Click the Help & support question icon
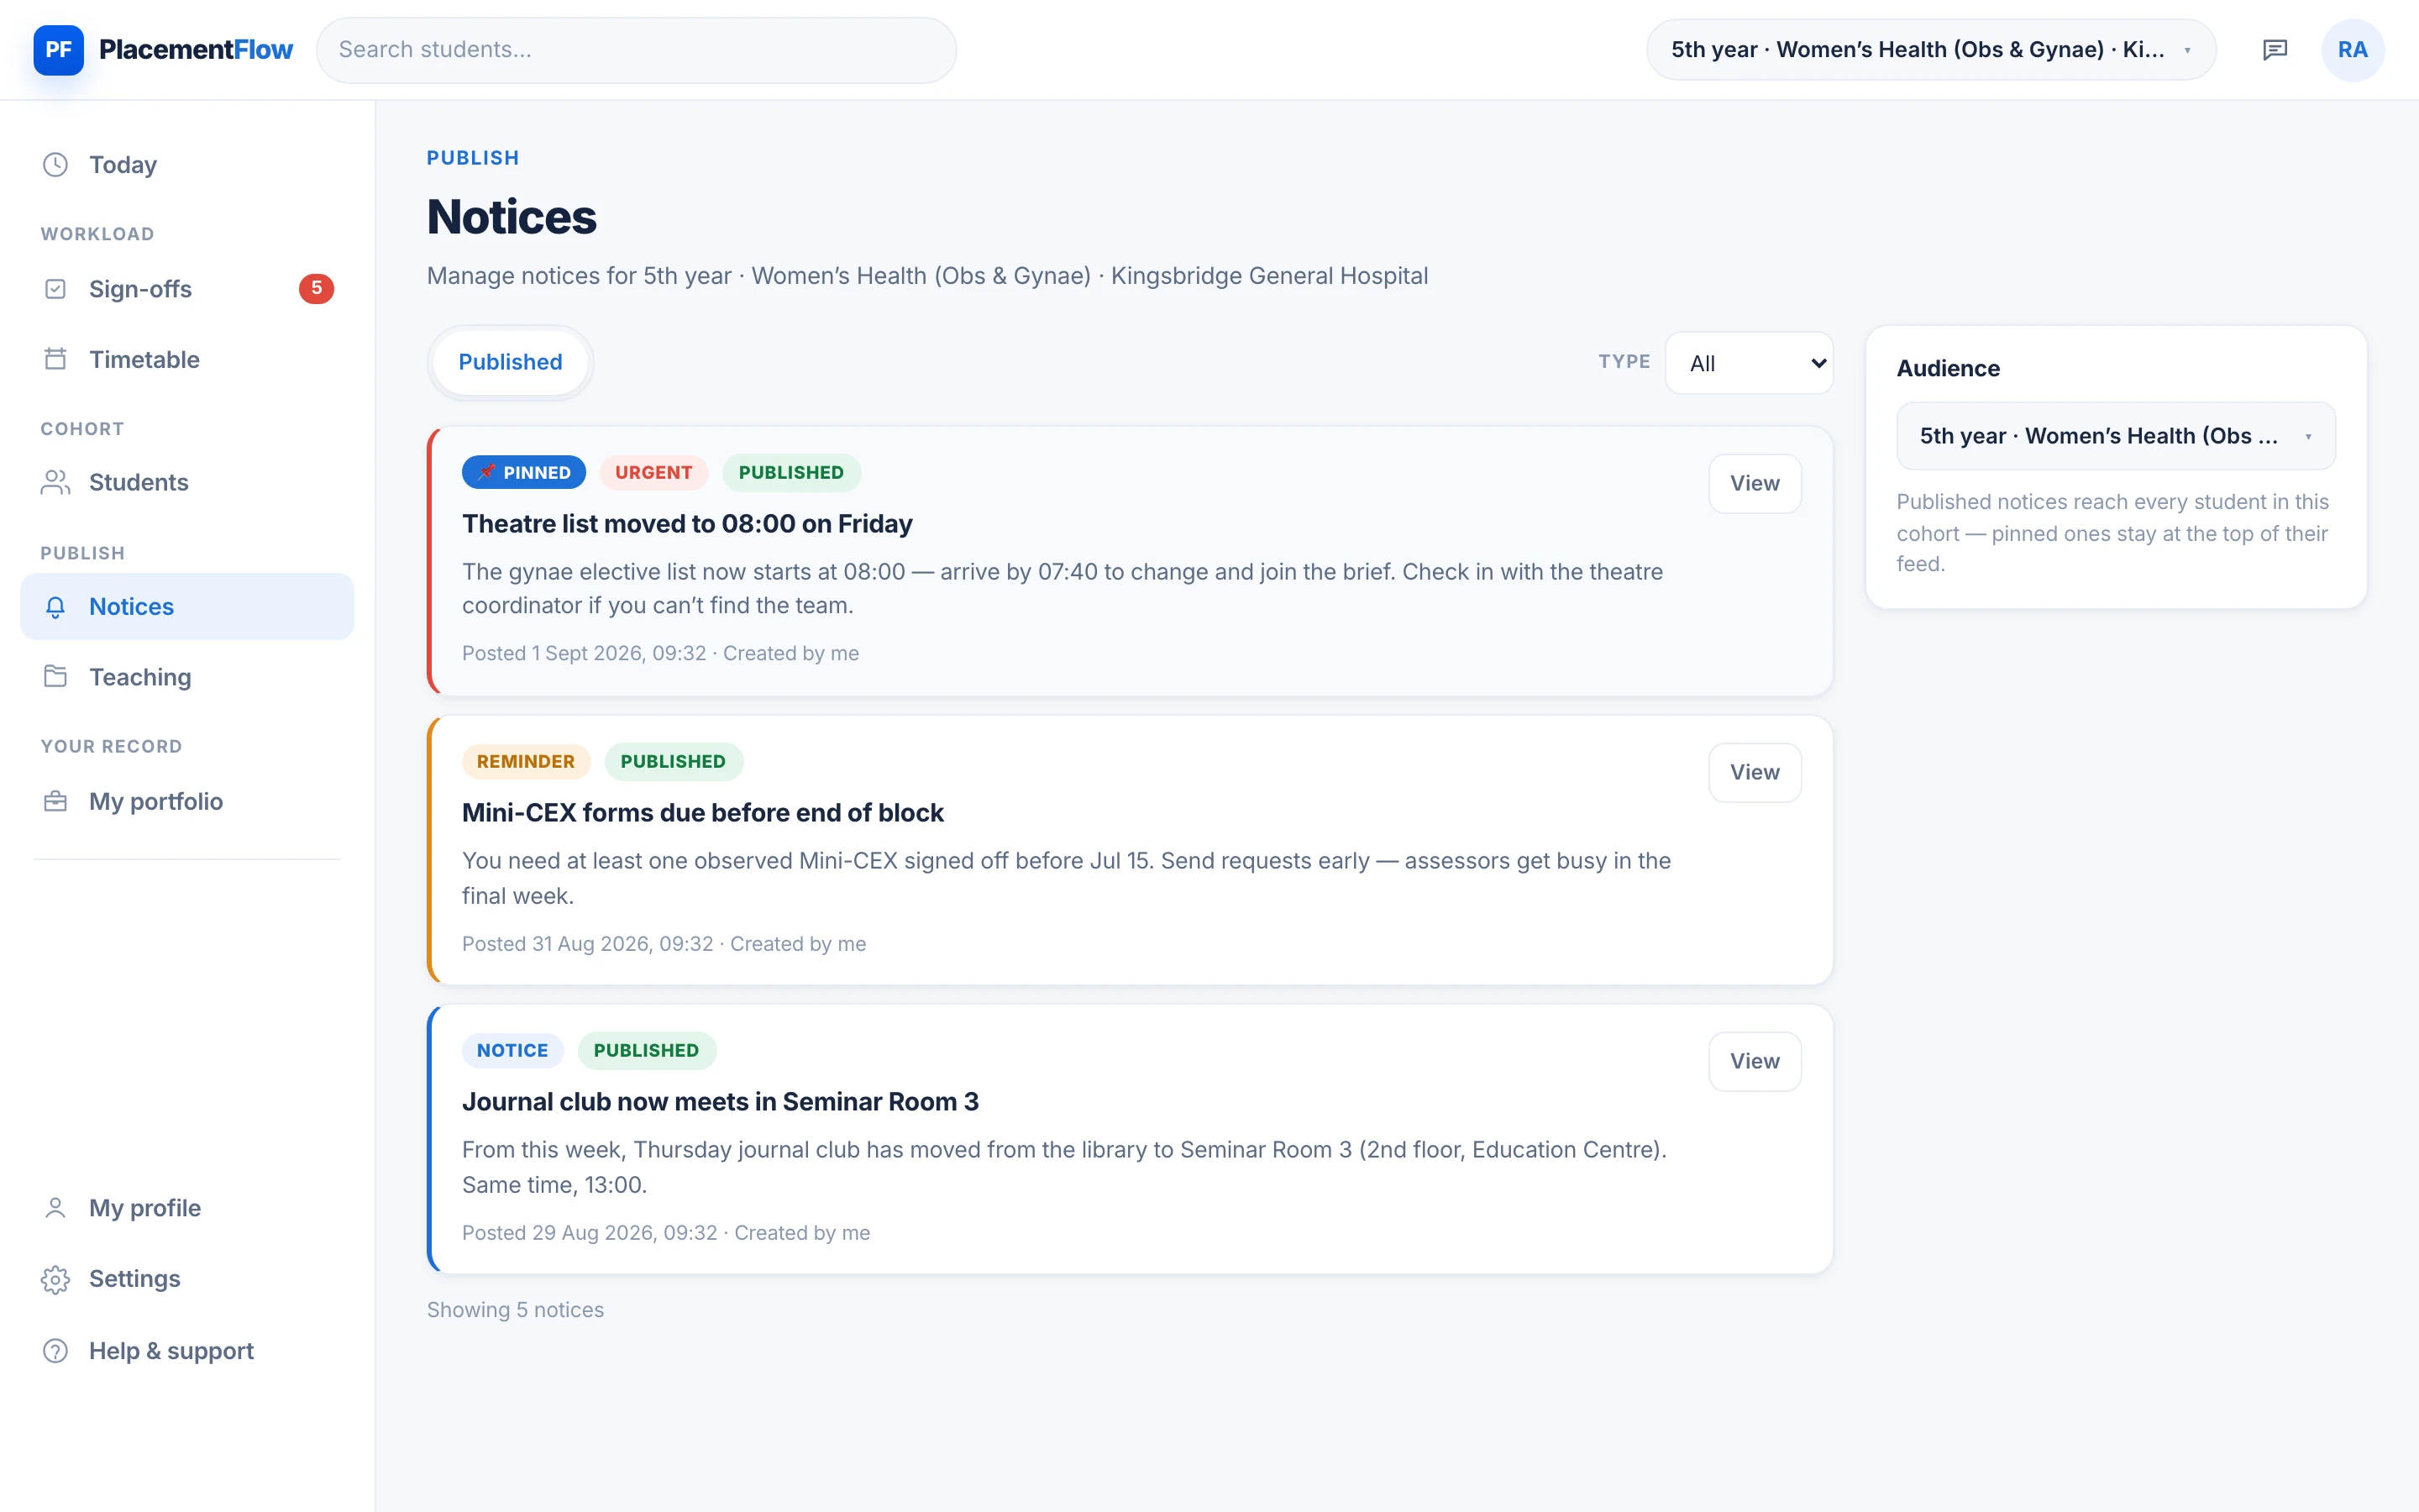The width and height of the screenshot is (2419, 1512). [56, 1351]
